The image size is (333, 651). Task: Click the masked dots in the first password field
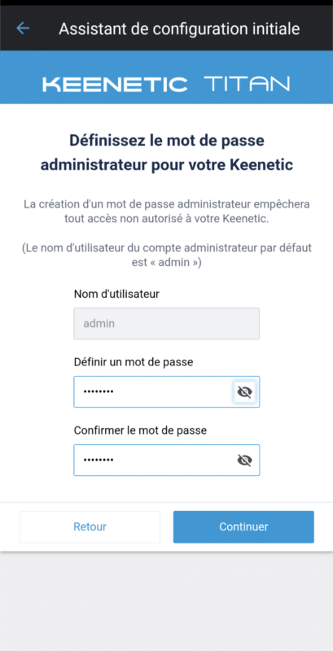99,392
